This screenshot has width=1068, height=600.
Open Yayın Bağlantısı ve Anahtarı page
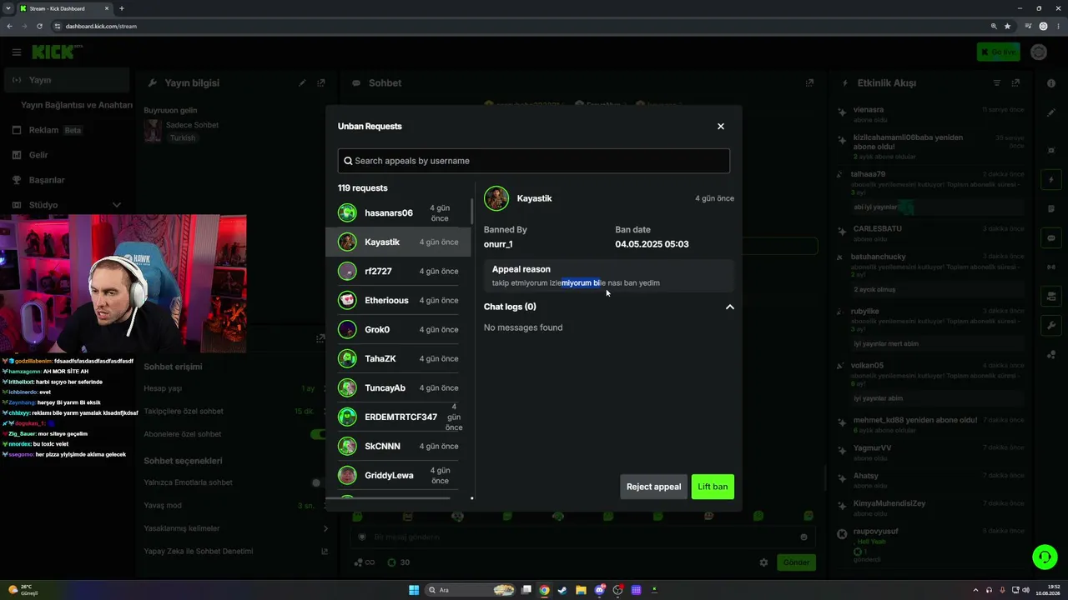[77, 105]
